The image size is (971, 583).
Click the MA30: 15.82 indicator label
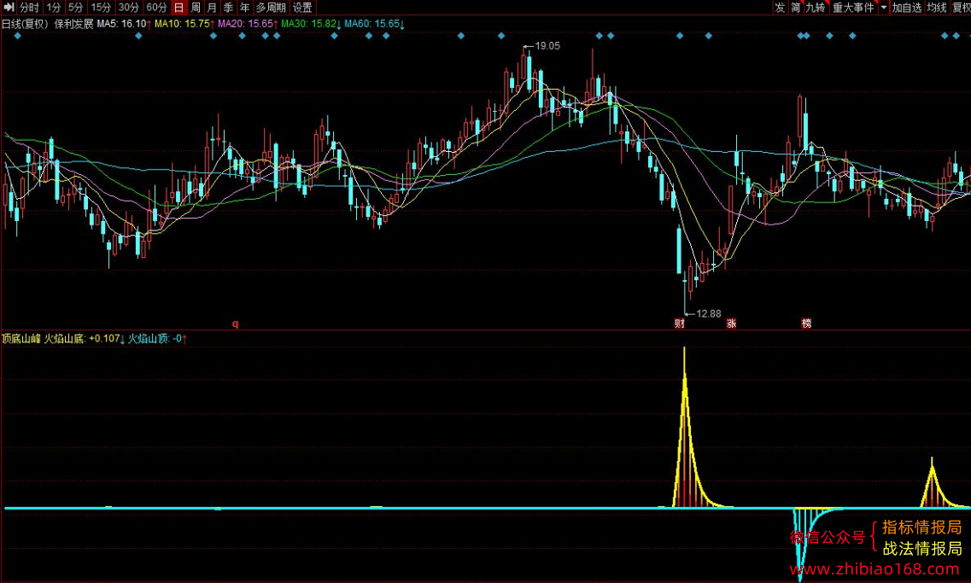tap(311, 24)
